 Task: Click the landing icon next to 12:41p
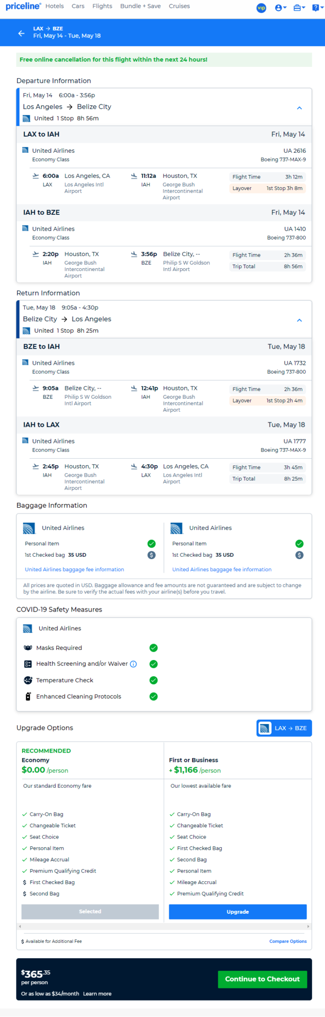click(x=134, y=388)
